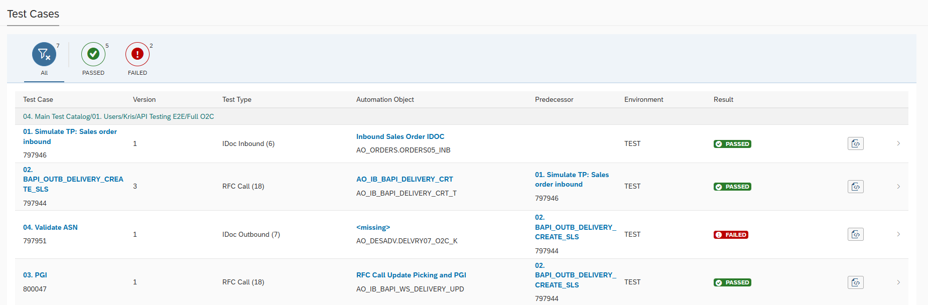Viewport: 928px width, 305px height.
Task: Click the Result column header
Action: (723, 99)
